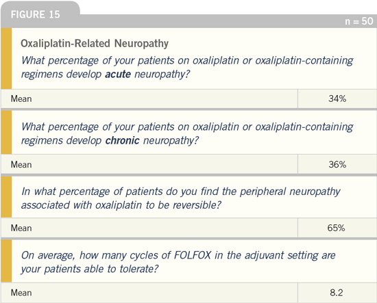Select the 8.2 mean value cell
This screenshot has width=377, height=303.
pos(337,293)
